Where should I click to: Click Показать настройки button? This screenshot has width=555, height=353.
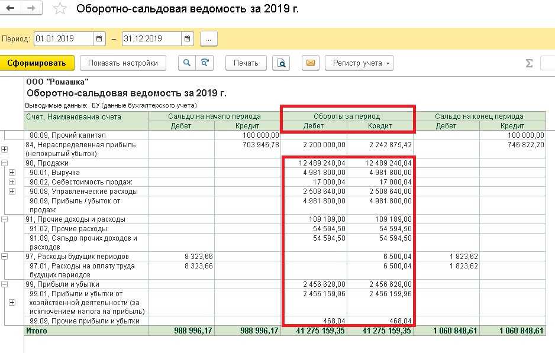(x=123, y=63)
